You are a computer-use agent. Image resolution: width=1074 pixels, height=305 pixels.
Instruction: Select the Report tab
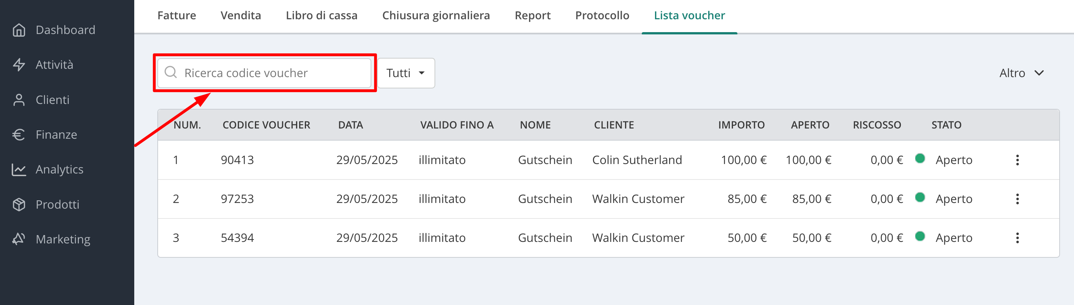(x=532, y=15)
